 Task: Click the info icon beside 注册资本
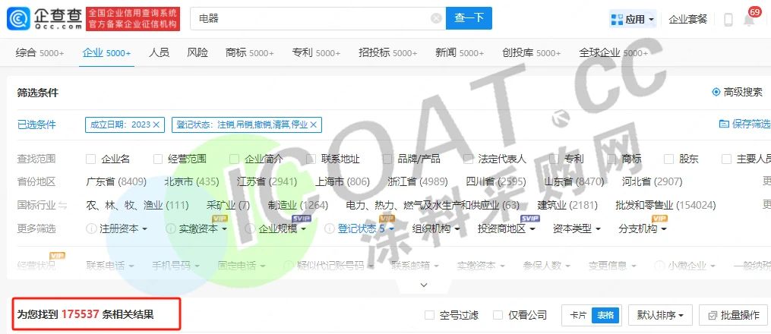[x=92, y=228]
